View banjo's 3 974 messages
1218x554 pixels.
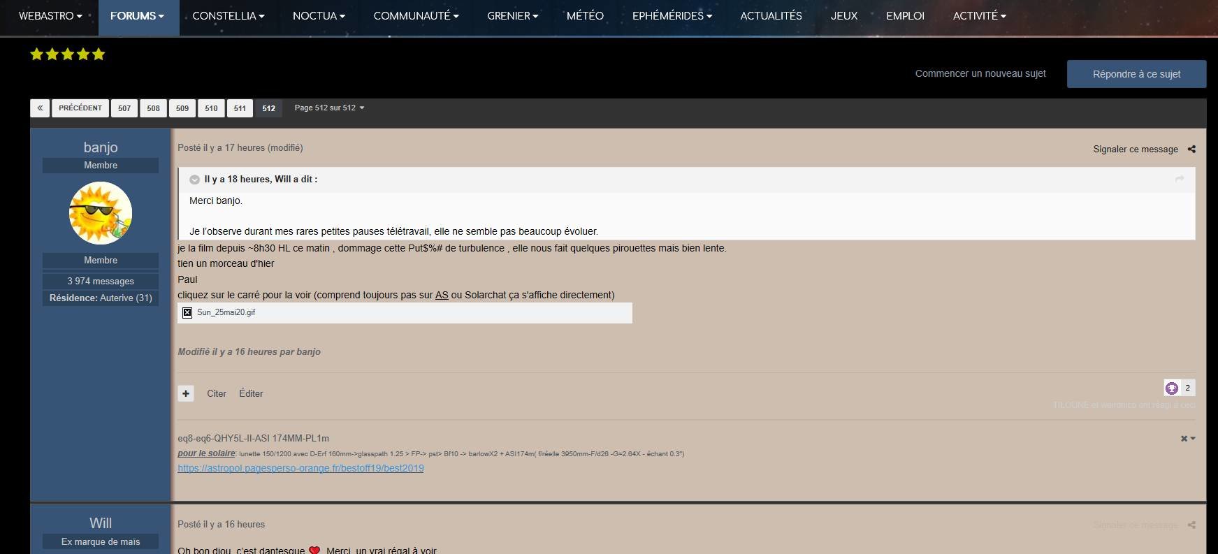tap(101, 281)
